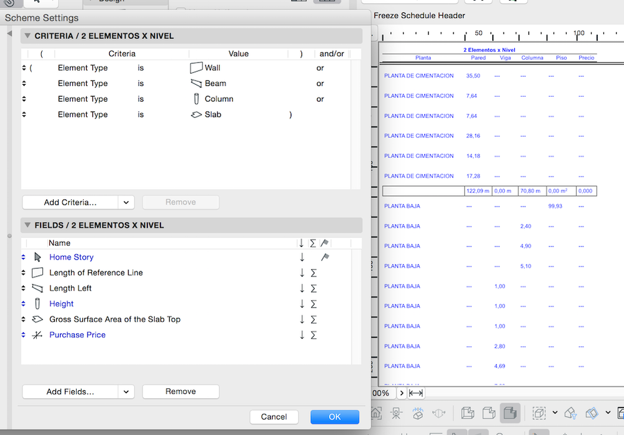
Task: Click the wall icon beside Length of Reference Line
Action: point(37,273)
